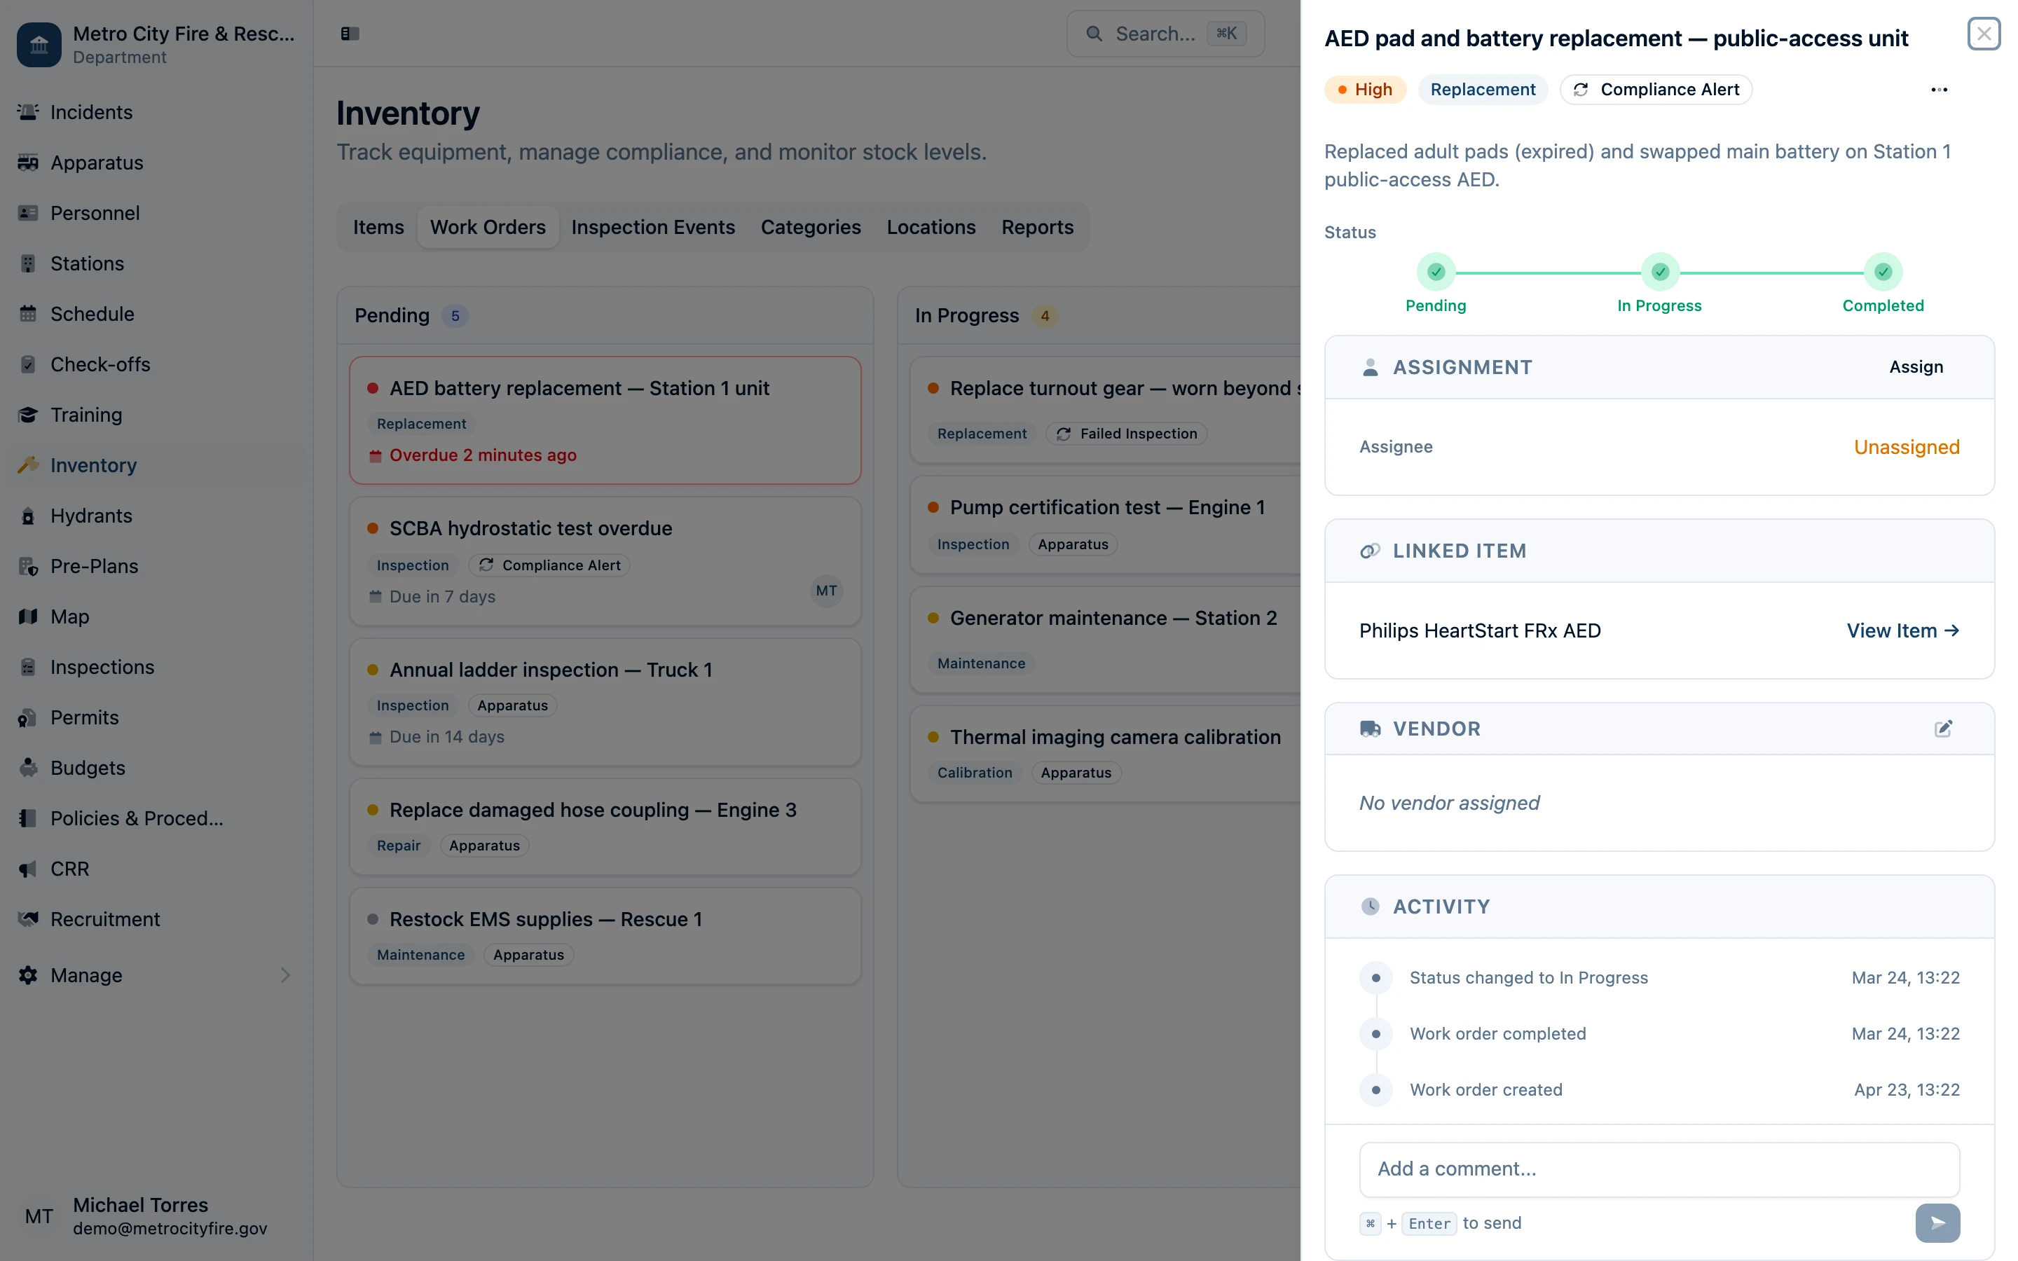Open work order options via three-dot menu

click(1939, 89)
